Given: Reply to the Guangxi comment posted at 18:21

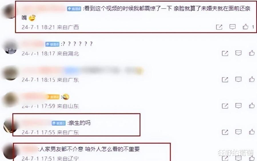Looking at the screenshot, I should 232,27.
